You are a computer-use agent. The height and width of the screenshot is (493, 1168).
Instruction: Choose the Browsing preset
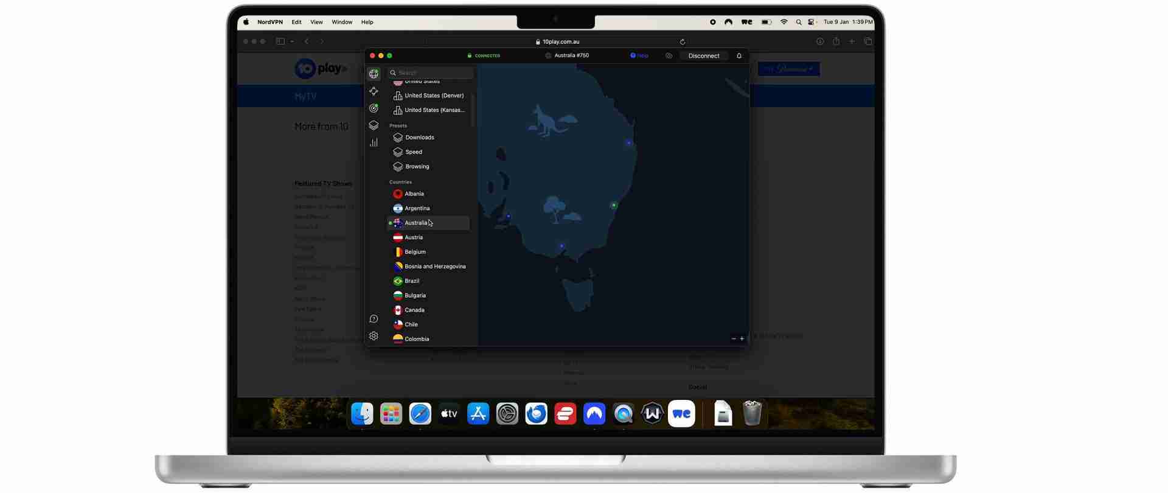point(429,167)
